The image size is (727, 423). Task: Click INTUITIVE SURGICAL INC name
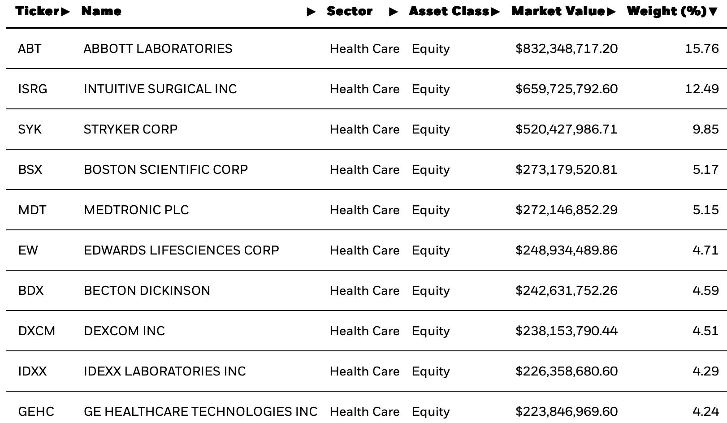click(160, 89)
